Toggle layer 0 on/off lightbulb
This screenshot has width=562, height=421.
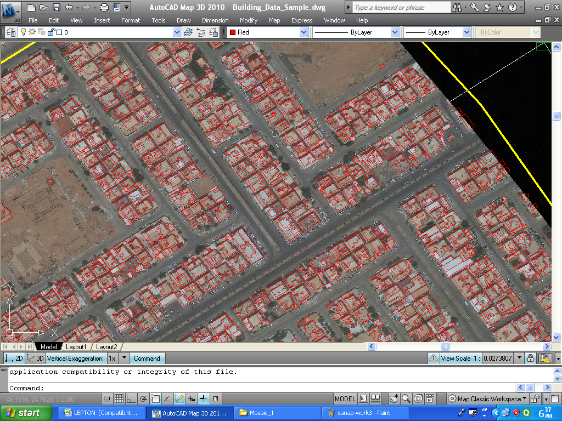click(24, 32)
